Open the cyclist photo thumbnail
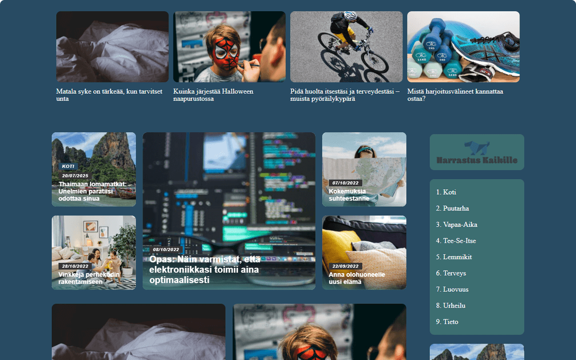This screenshot has width=576, height=360. [347, 46]
